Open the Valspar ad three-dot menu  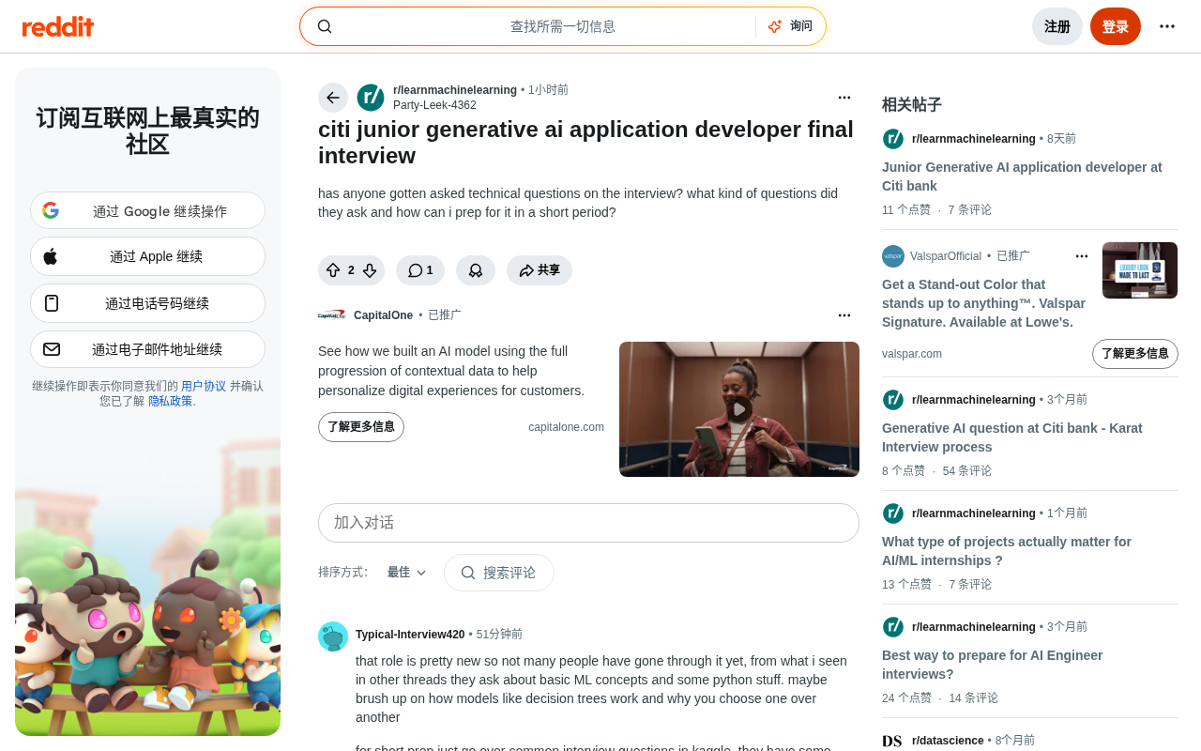tap(1082, 256)
